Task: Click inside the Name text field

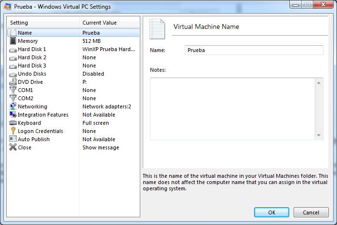Action: point(254,50)
